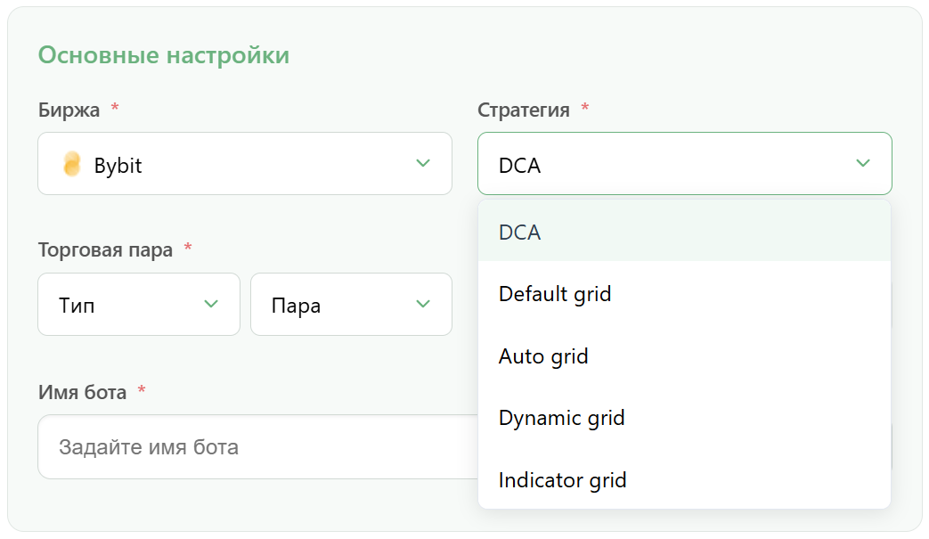Click the selected DCA value in the Стратегия field
Image resolution: width=929 pixels, height=539 pixels.
click(x=519, y=166)
